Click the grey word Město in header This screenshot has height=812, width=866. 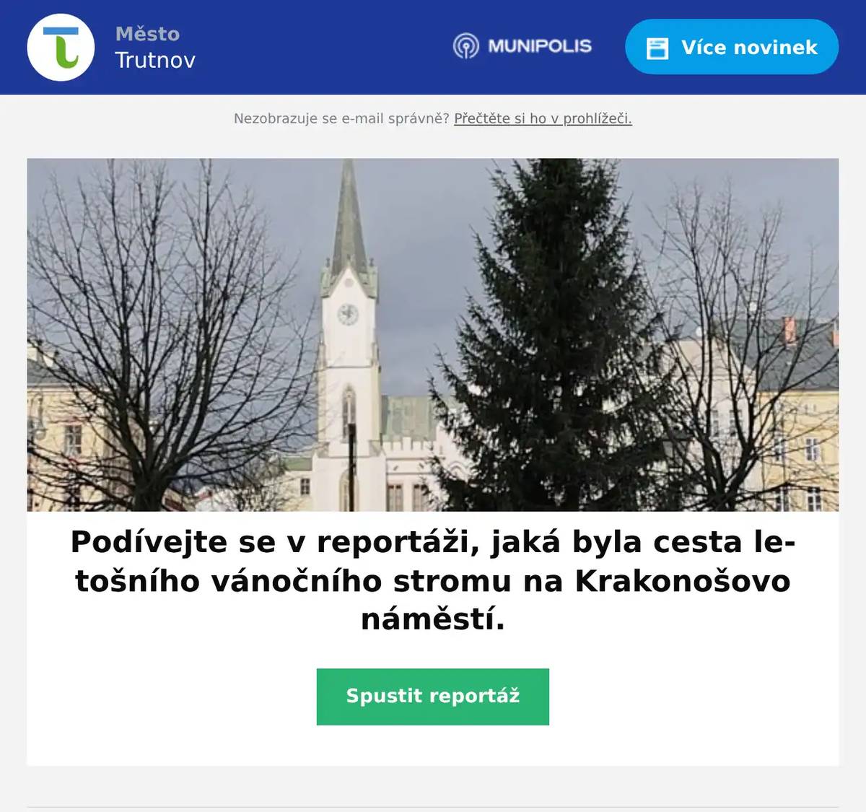148,34
